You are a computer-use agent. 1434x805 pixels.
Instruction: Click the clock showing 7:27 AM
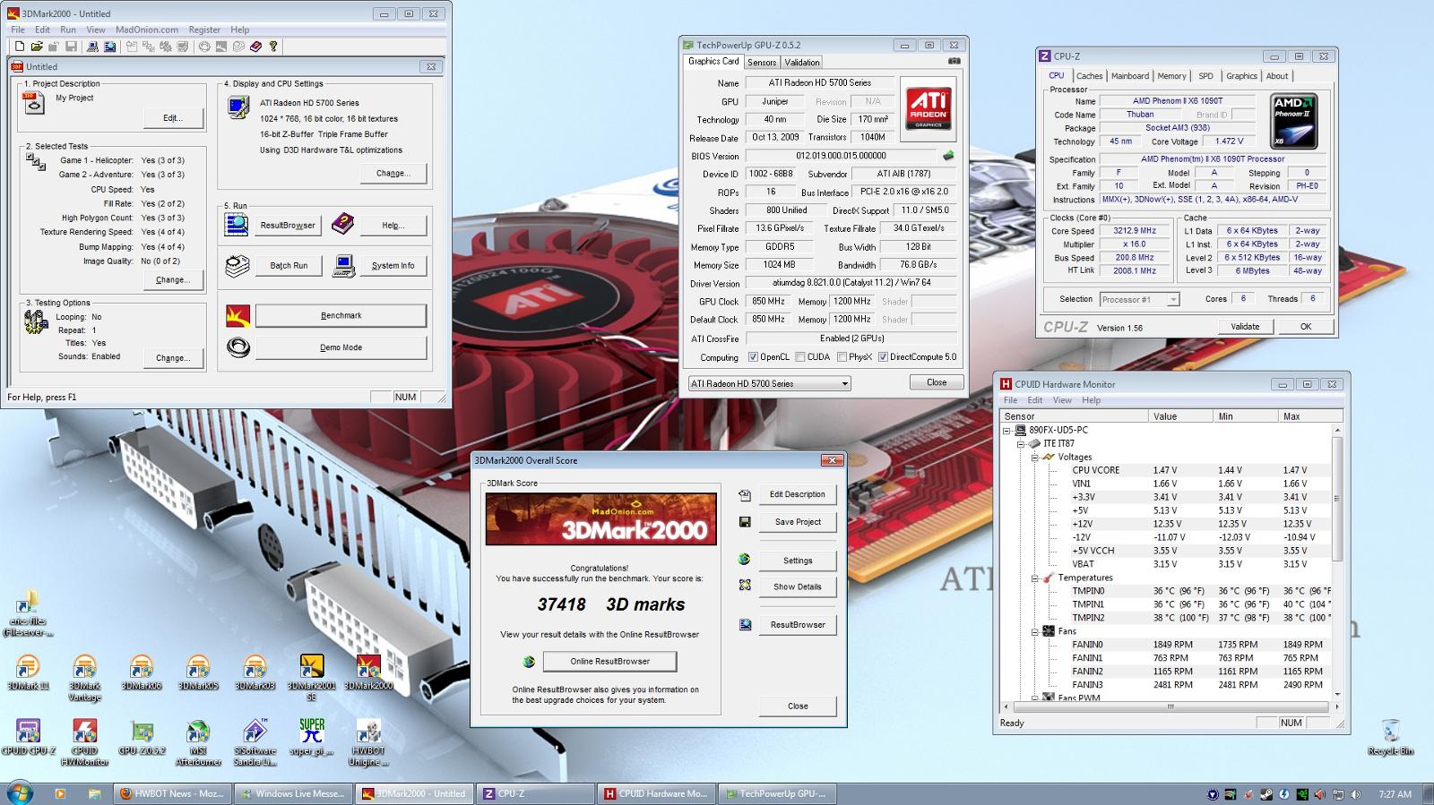point(1395,794)
